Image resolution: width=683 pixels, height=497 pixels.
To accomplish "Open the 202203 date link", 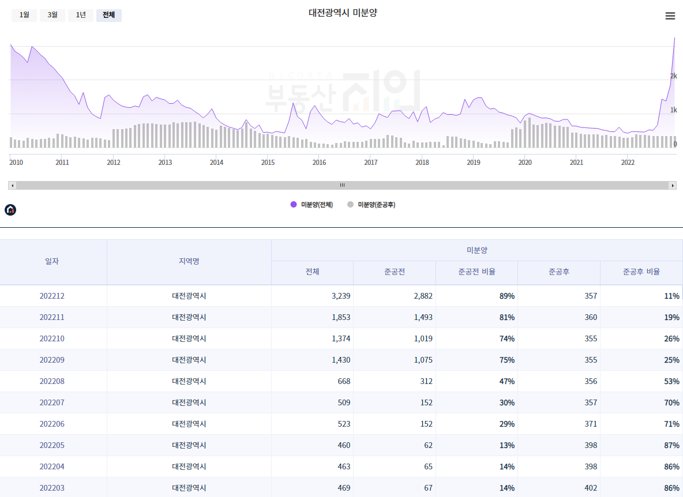I will point(52,488).
